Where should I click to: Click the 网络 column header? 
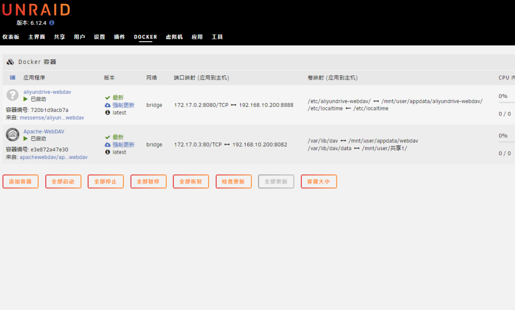(152, 78)
